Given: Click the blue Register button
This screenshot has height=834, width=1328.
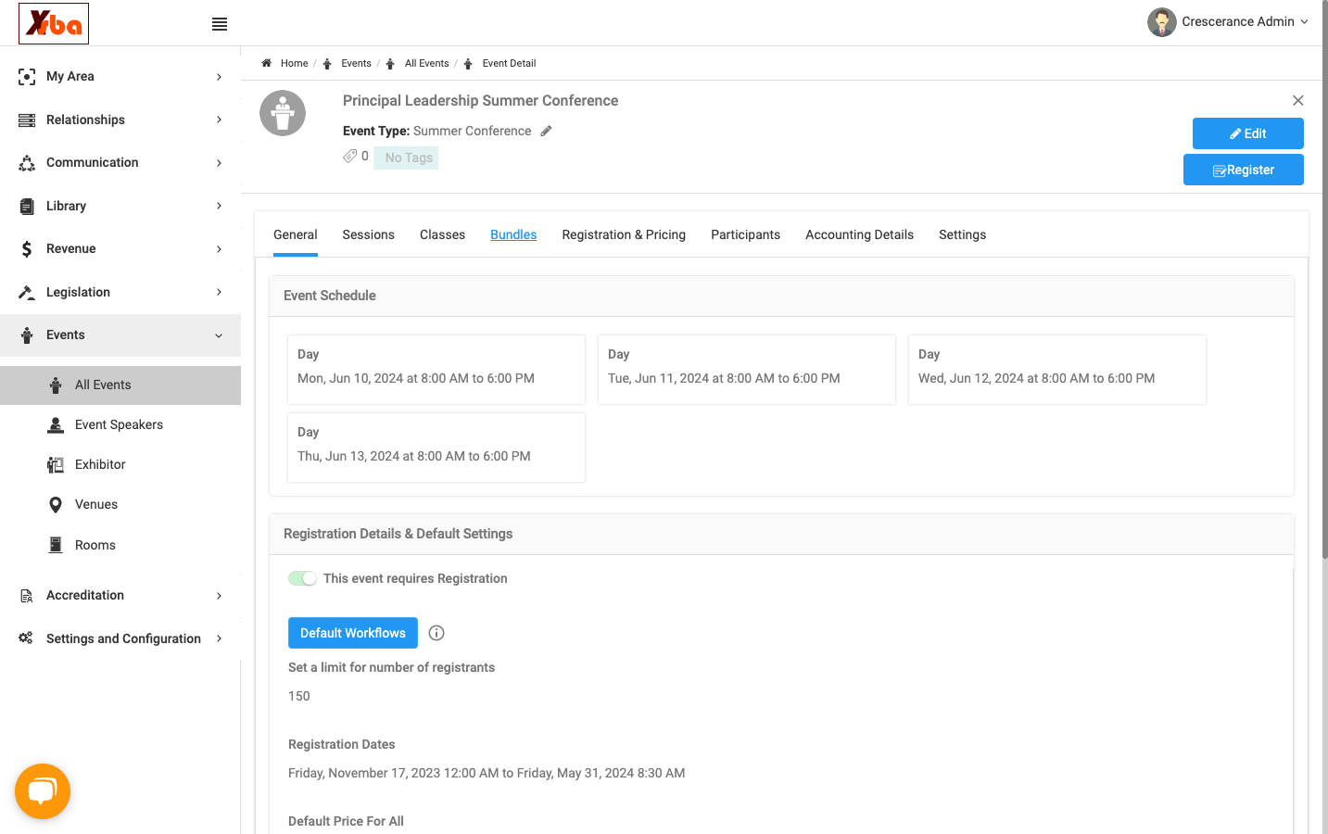Looking at the screenshot, I should pyautogui.click(x=1244, y=170).
